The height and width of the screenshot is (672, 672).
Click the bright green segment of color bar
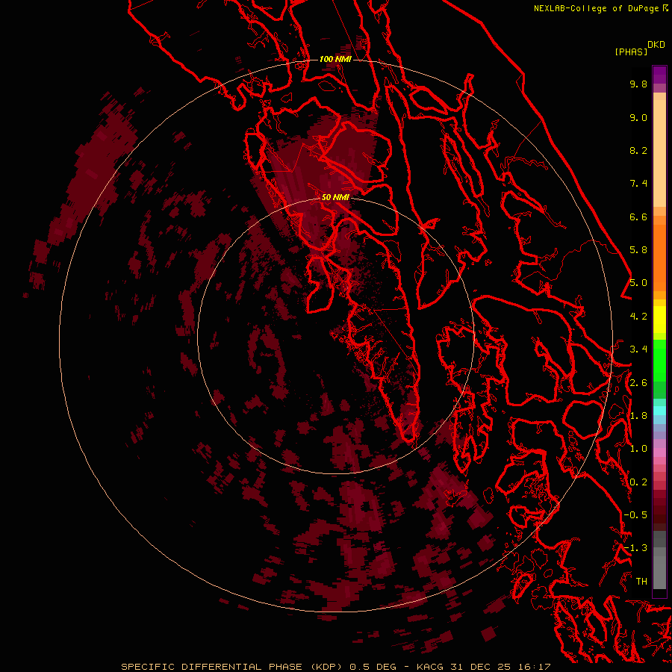[x=659, y=360]
